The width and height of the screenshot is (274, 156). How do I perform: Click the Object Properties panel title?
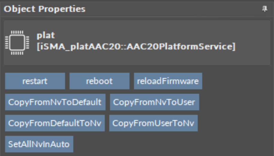(x=44, y=9)
